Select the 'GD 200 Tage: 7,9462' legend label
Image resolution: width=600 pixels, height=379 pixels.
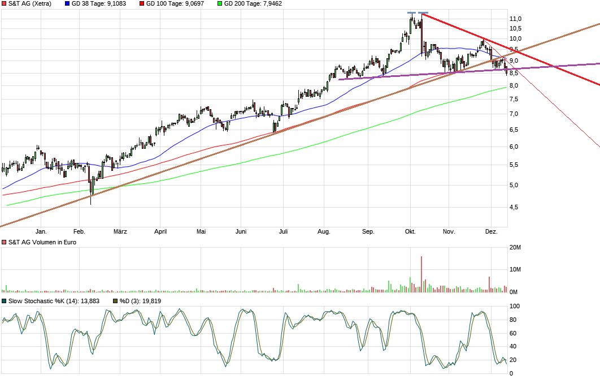click(x=253, y=3)
